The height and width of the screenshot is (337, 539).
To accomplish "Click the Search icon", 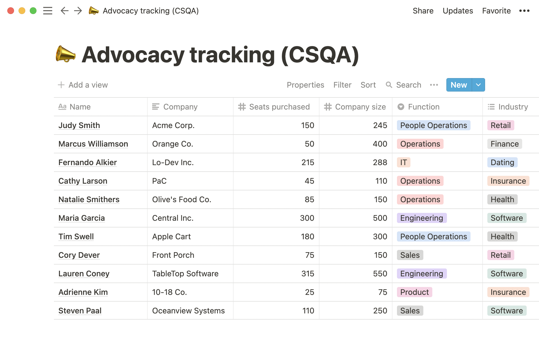I will click(389, 85).
